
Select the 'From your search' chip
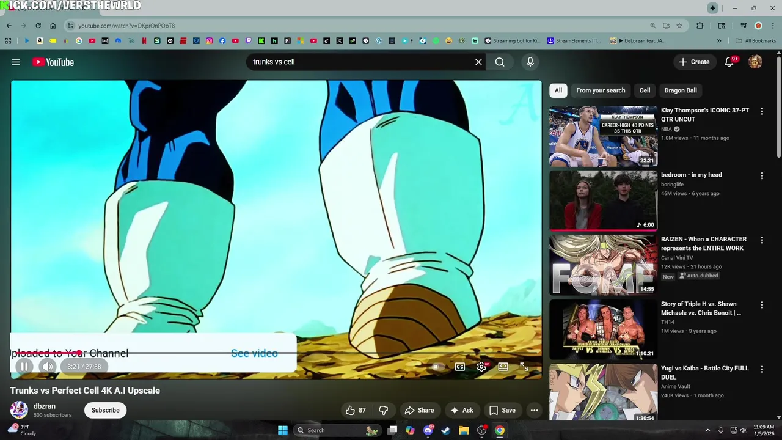point(601,90)
